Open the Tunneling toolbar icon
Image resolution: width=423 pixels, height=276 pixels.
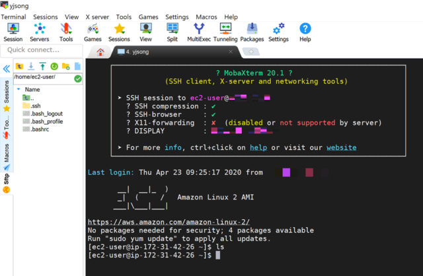point(225,32)
